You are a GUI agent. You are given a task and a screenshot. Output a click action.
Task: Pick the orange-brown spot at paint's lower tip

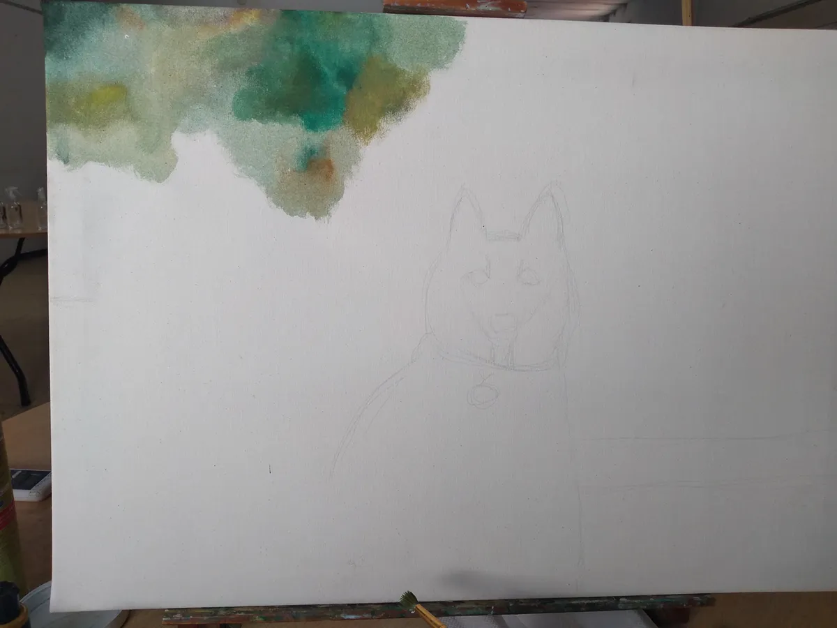[x=322, y=167]
